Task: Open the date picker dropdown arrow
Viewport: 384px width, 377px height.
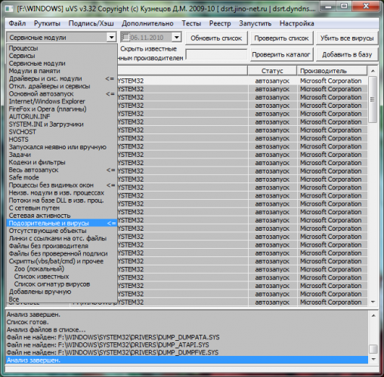Action: (x=177, y=38)
